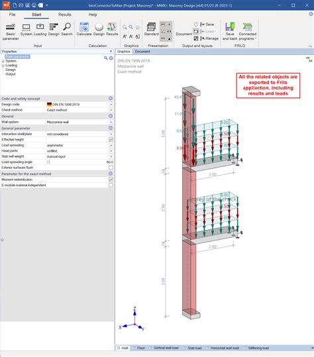Open the Search tool in ribbon

click(67, 30)
